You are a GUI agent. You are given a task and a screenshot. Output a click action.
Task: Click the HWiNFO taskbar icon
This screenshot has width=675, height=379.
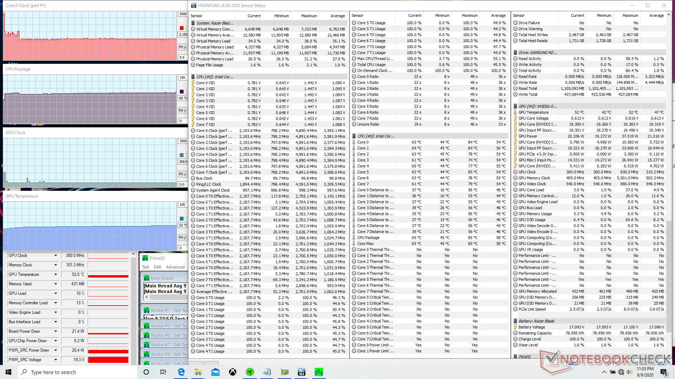[x=301, y=372]
